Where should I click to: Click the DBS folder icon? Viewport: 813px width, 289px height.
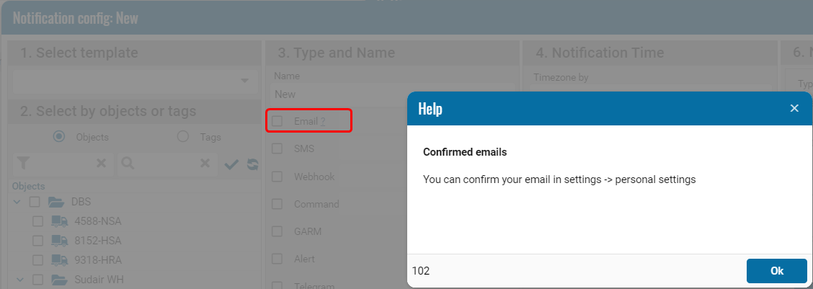(57, 202)
